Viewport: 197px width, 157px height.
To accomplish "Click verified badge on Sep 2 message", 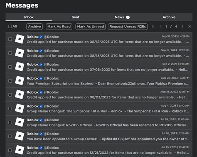I will [41, 65].
